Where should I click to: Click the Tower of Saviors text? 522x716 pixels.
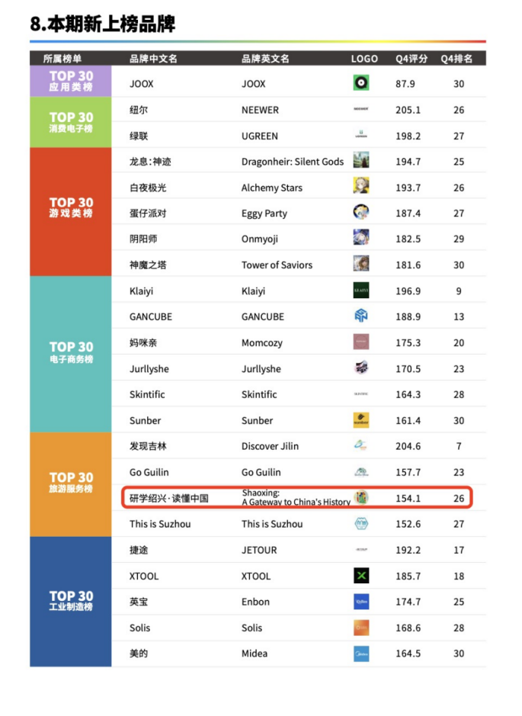coord(277,265)
